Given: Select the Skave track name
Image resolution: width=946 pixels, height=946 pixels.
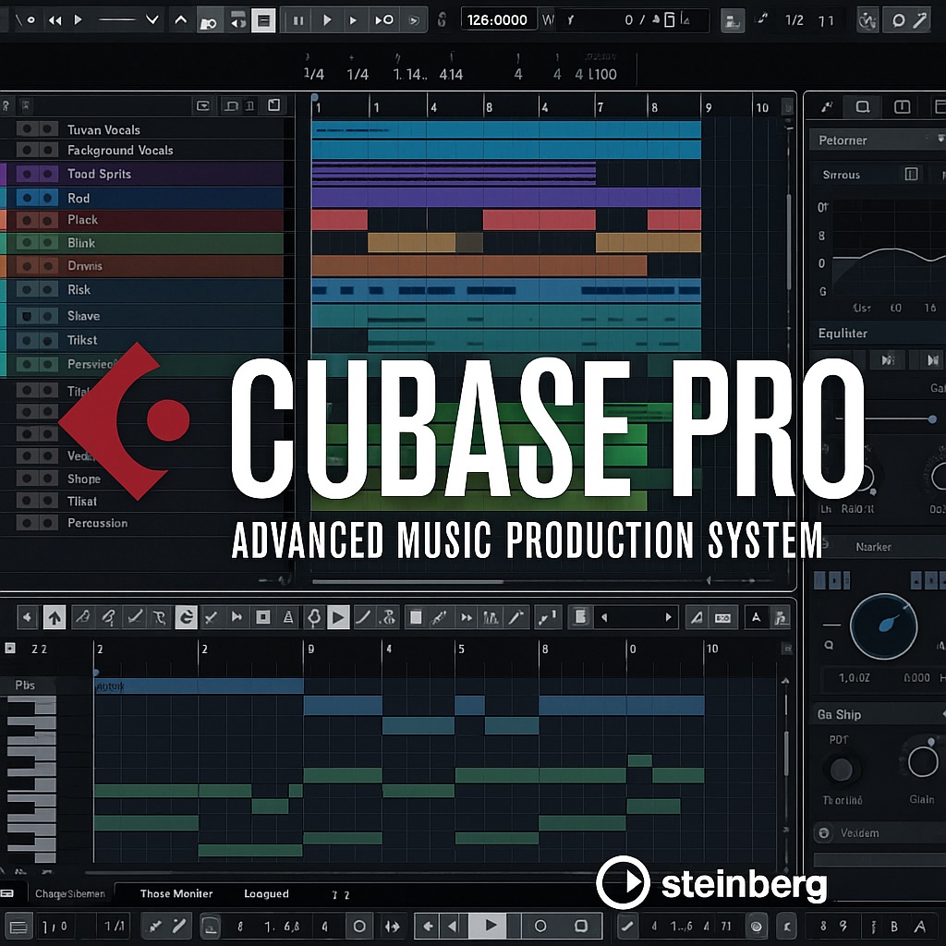Looking at the screenshot, I should click(84, 316).
